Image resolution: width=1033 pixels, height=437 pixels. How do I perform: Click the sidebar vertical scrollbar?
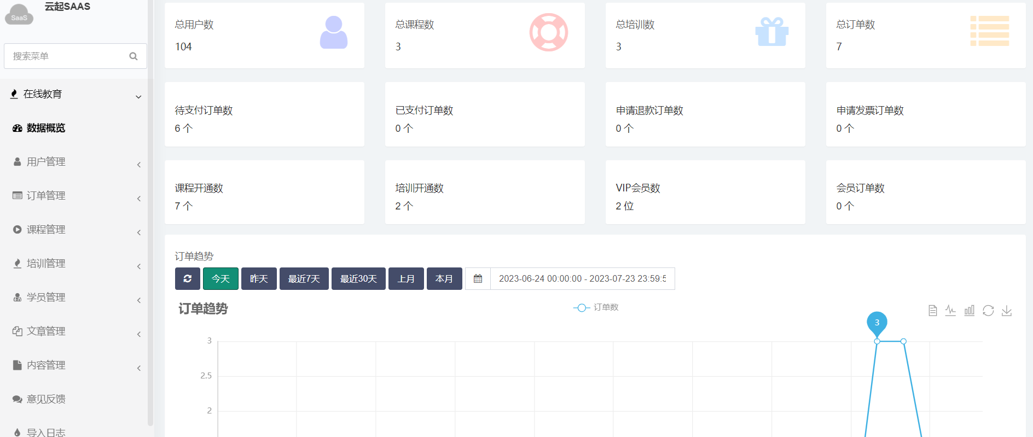[x=150, y=213]
